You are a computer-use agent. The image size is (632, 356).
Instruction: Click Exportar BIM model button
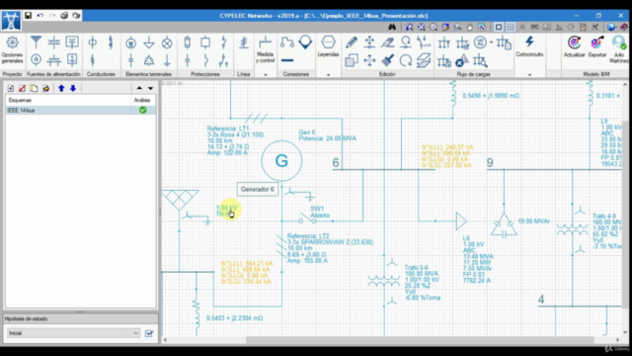(596, 46)
